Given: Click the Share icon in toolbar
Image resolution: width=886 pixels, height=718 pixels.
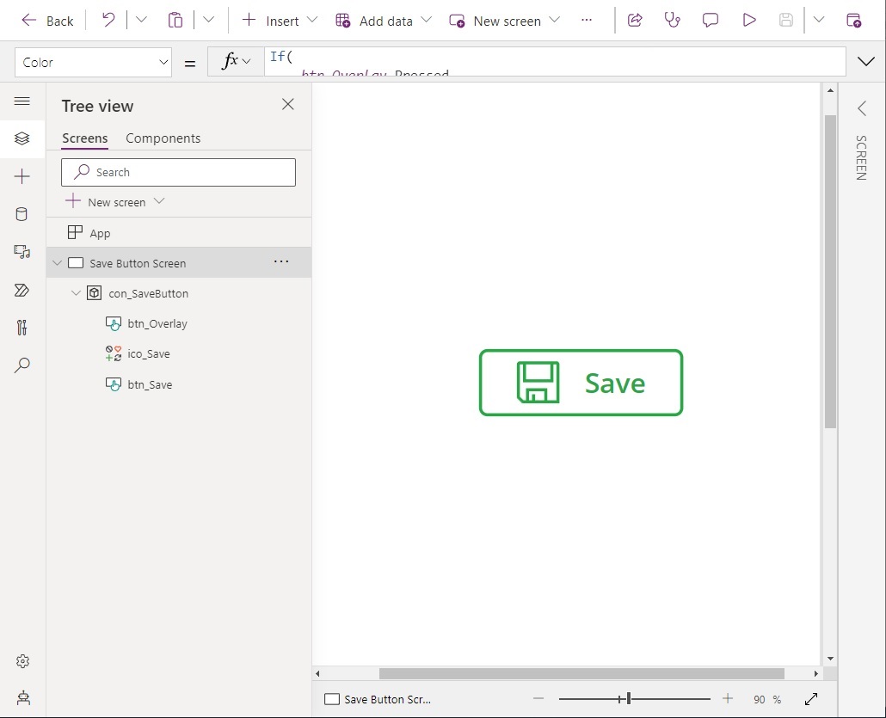Looking at the screenshot, I should click(635, 21).
